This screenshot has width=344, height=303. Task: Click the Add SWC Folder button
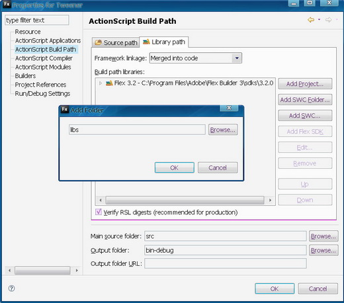click(x=305, y=100)
